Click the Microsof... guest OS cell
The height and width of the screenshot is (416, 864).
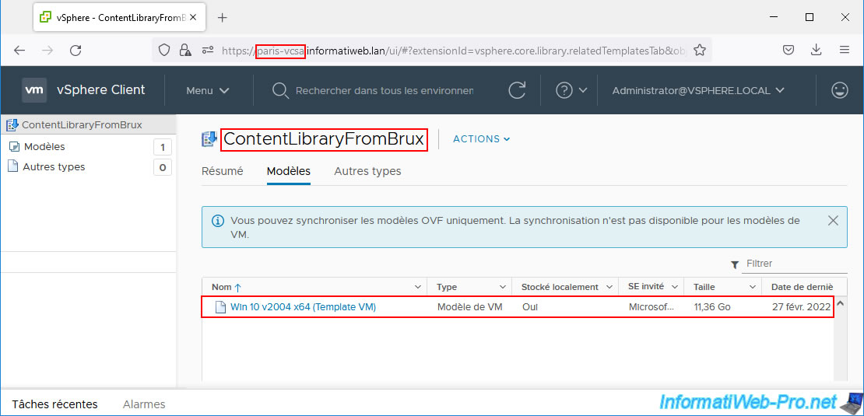click(652, 307)
